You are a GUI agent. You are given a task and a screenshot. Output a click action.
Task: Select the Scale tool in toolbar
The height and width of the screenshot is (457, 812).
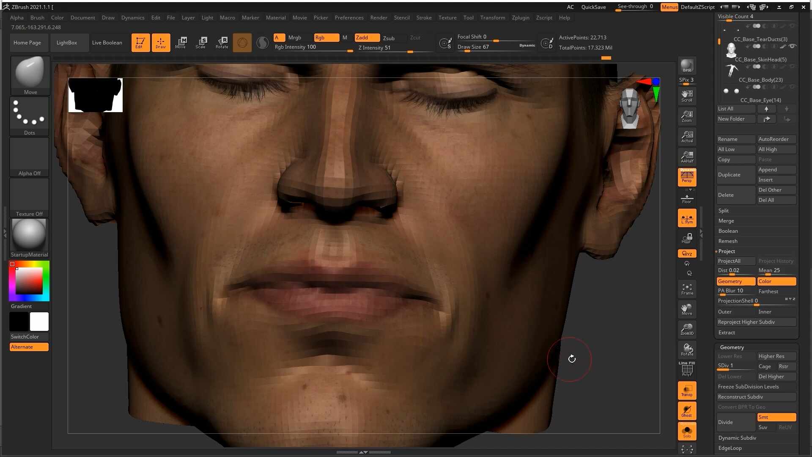(201, 43)
